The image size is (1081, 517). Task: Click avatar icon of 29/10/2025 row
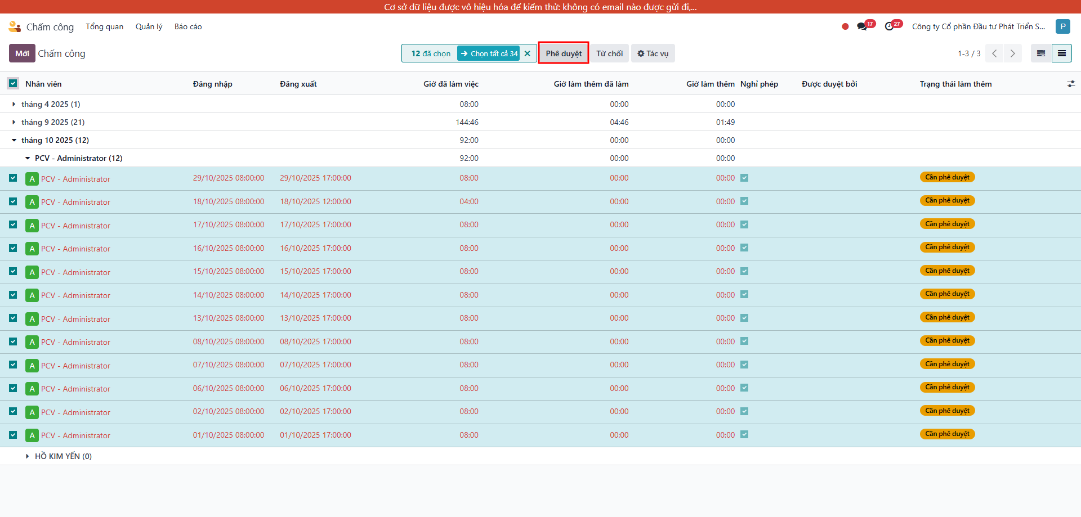32,179
